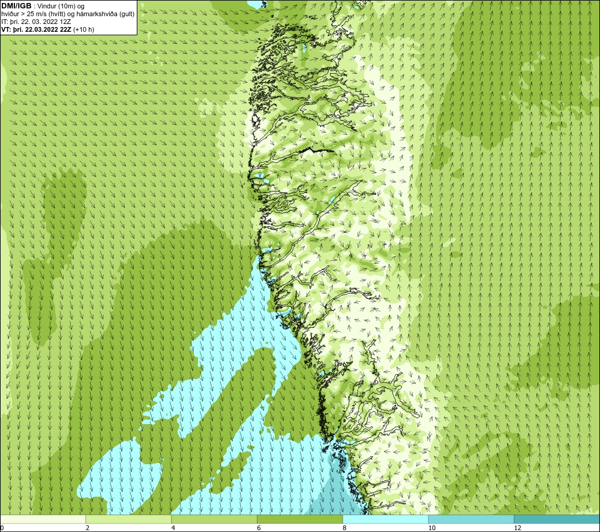The width and height of the screenshot is (600, 532).
Task: Click the 'DMI/IGB' title text
Action: [x=16, y=6]
